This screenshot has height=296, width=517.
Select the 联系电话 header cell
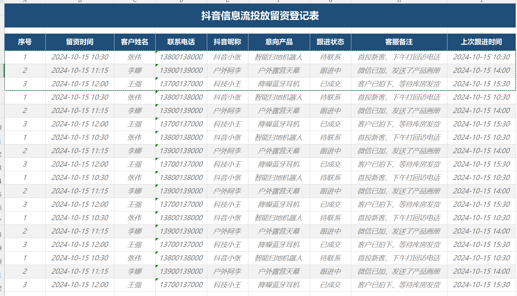181,42
